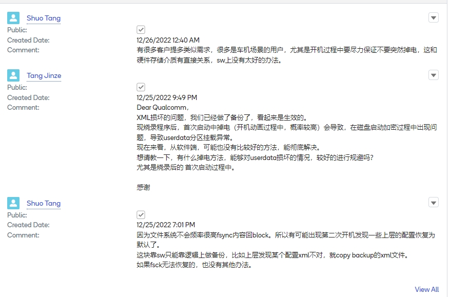Image resolution: width=450 pixels, height=297 pixels.
Task: Open Shuo Tang profile on 12/26/2022 comment
Action: (44, 18)
